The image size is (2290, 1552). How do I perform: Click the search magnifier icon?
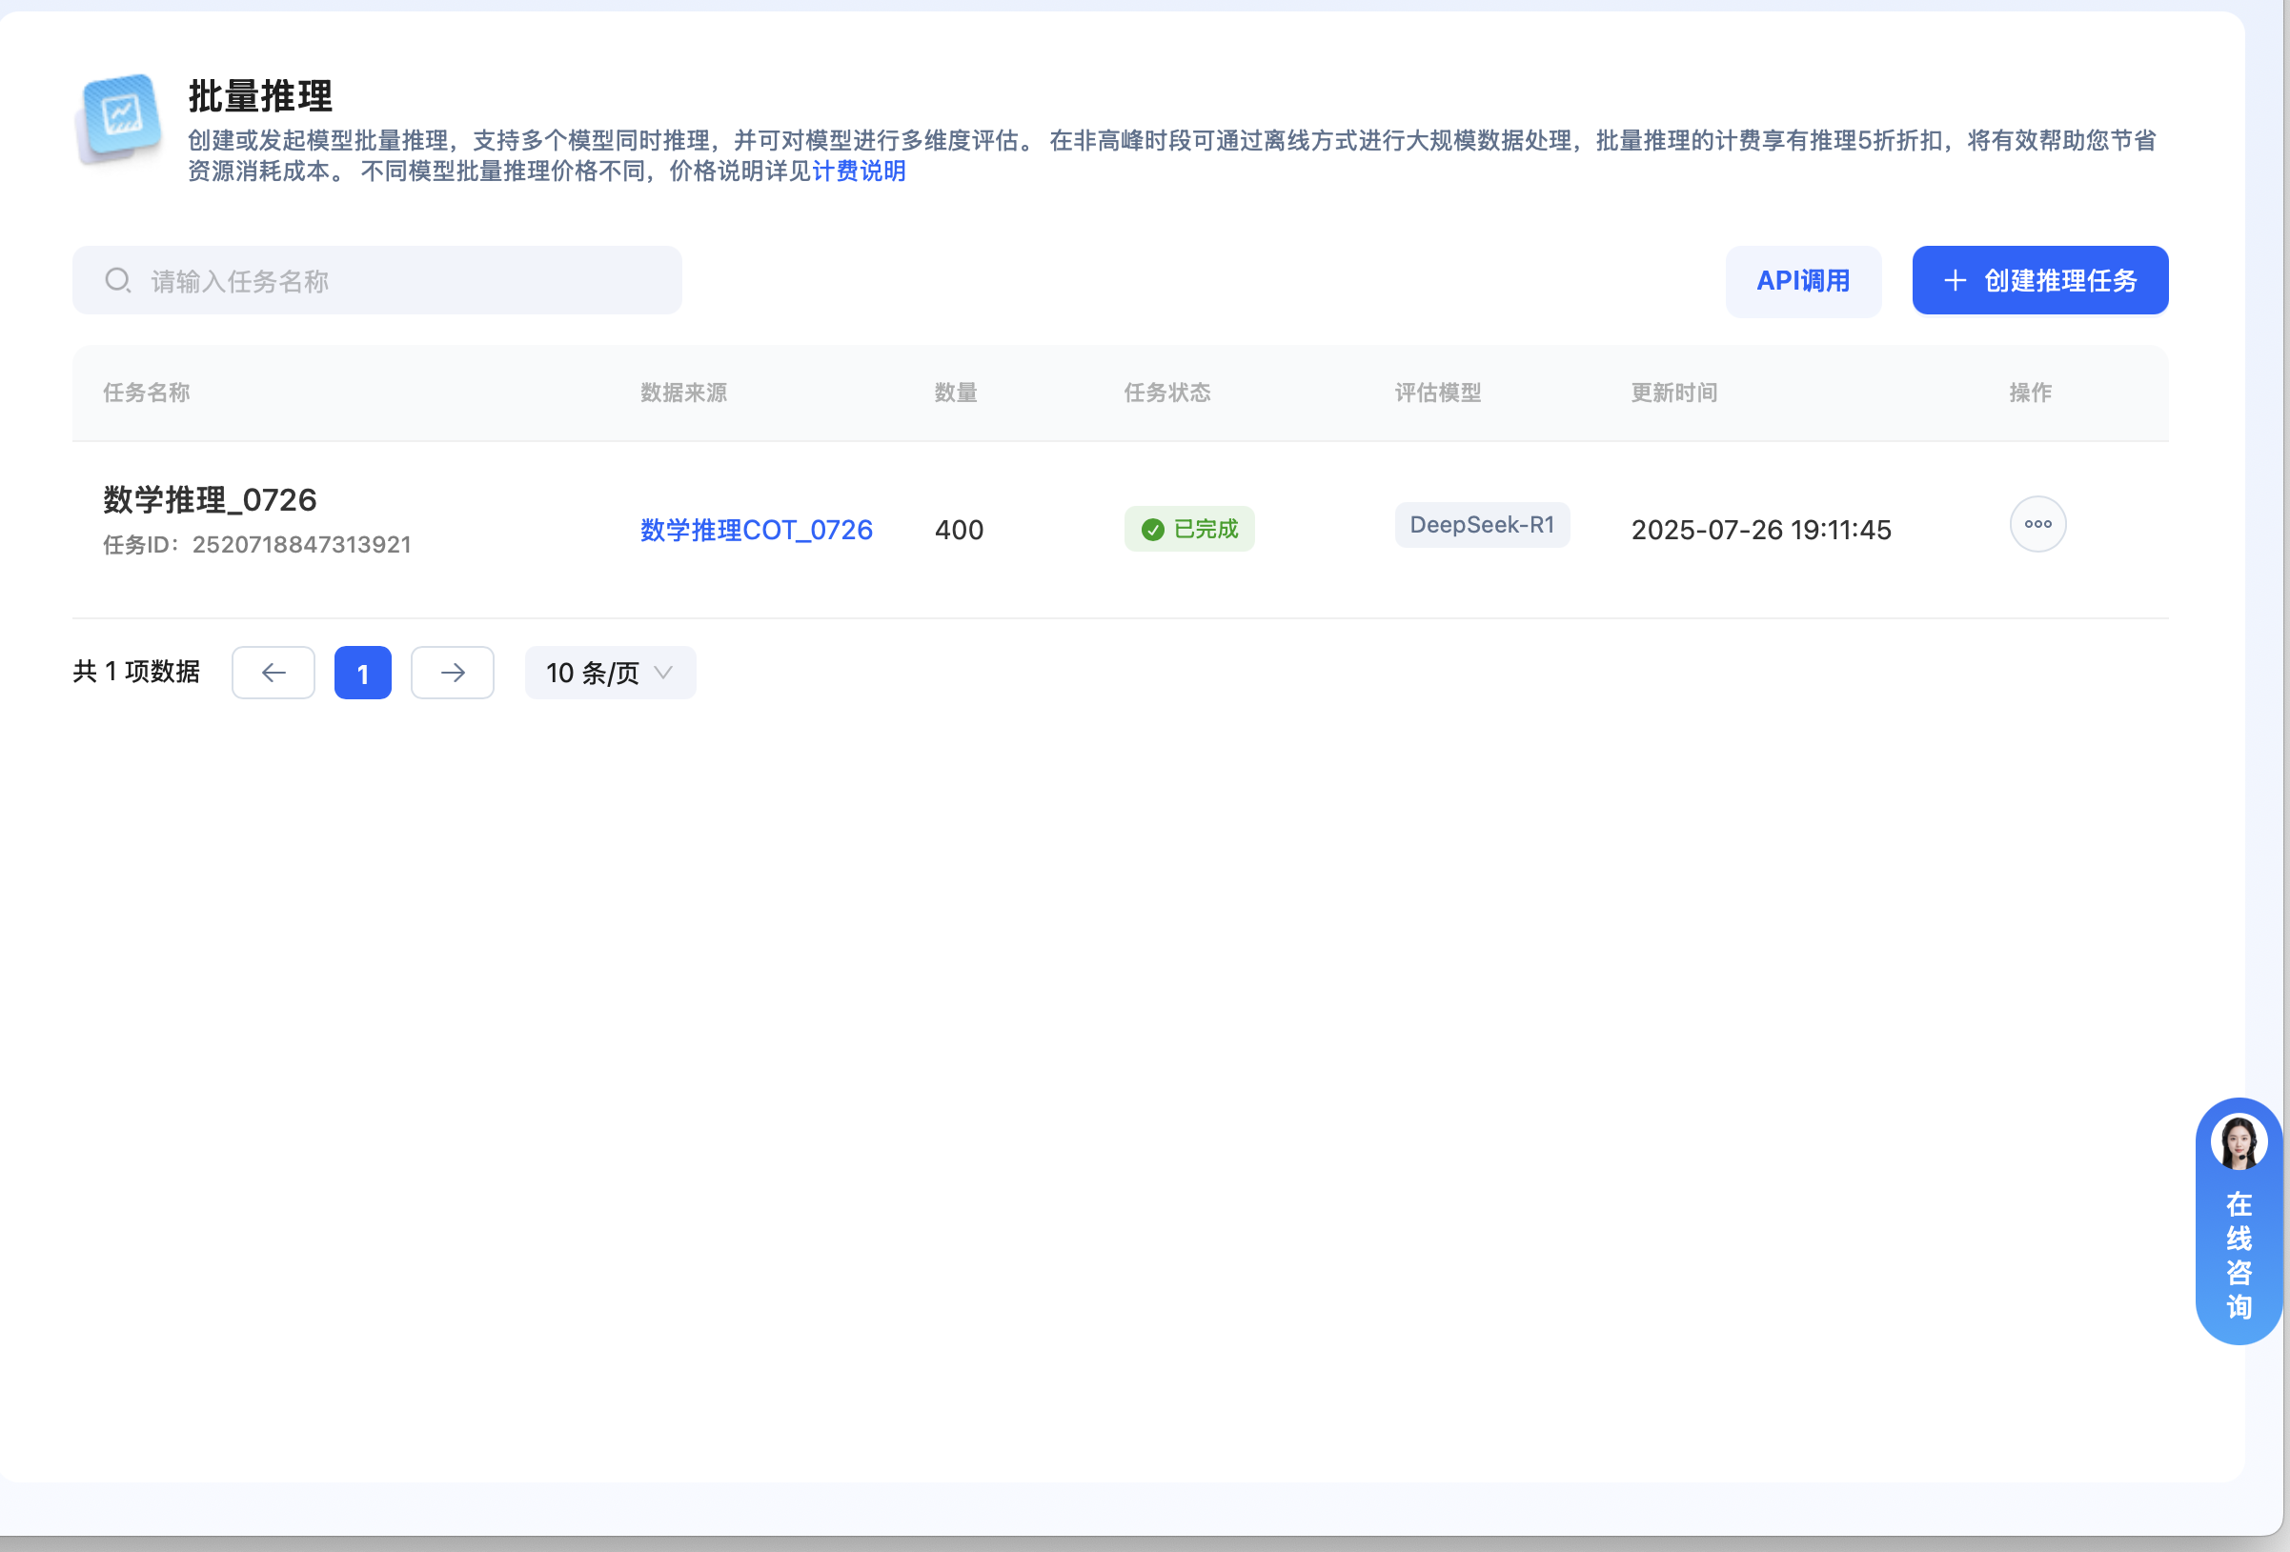pos(118,280)
